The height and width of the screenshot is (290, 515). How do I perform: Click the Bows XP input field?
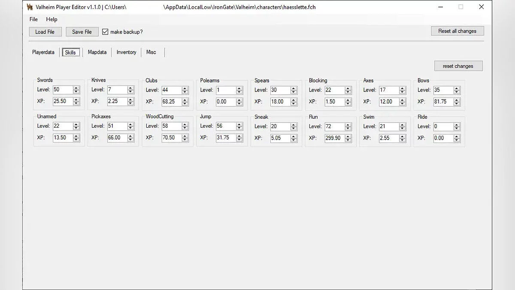point(443,102)
